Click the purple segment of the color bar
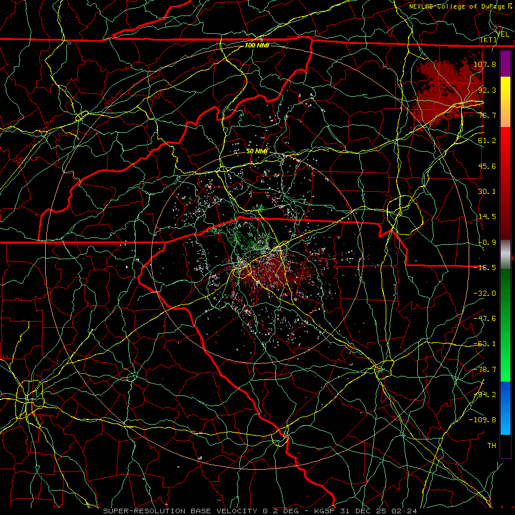Viewport: 515px width, 515px height. (x=505, y=64)
